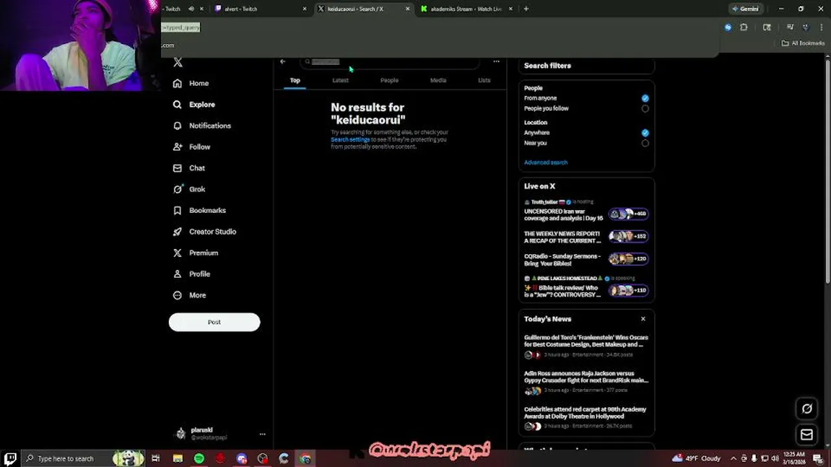Screen dimensions: 831x467
Task: Show hidden system tray icons
Action: 733,459
